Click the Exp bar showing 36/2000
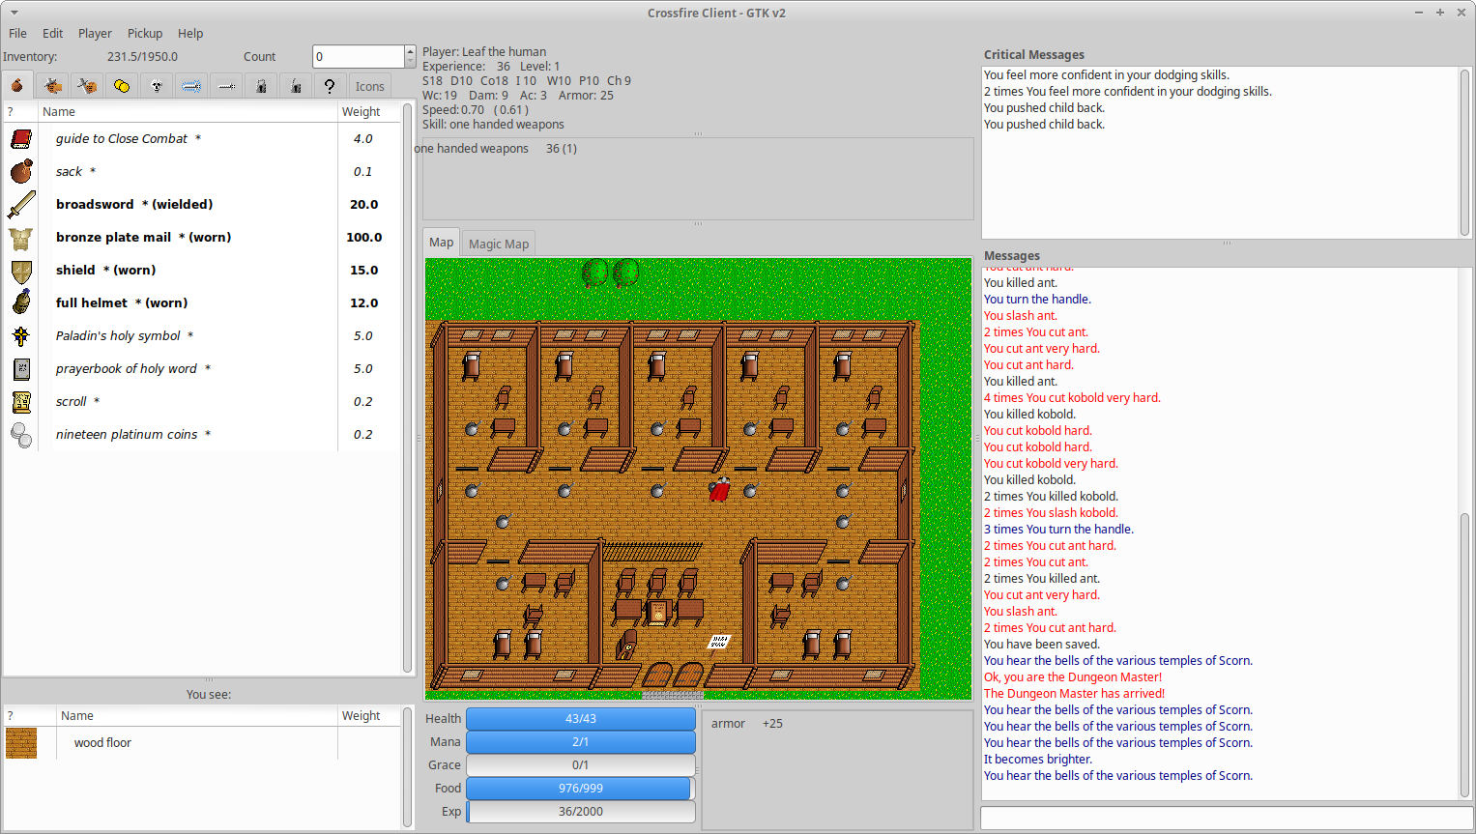This screenshot has height=834, width=1476. tap(580, 812)
